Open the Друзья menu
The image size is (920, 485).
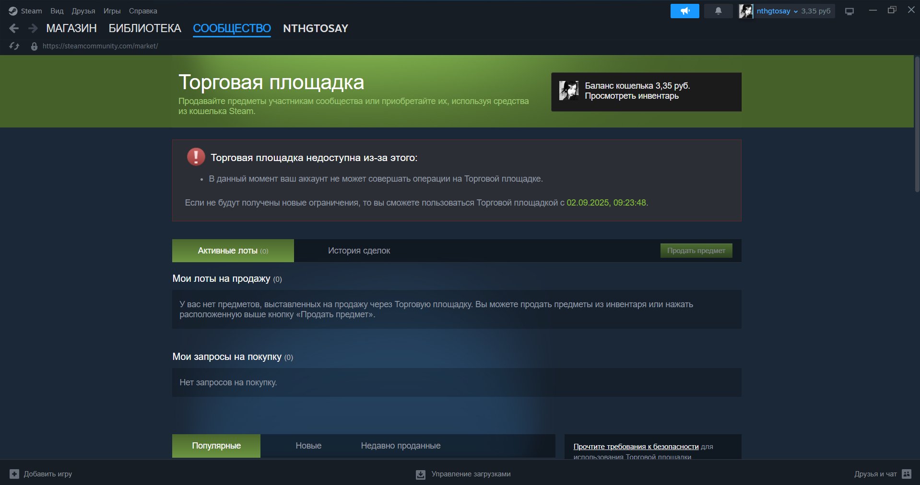click(x=83, y=11)
